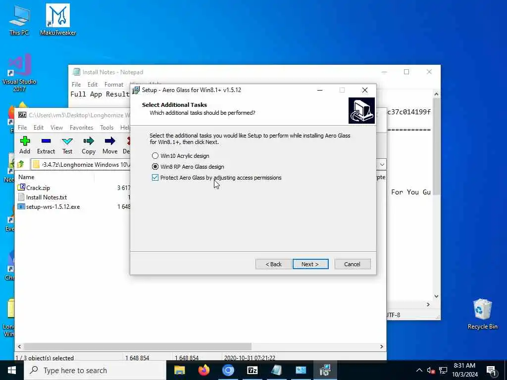The image size is (507, 380).
Task: Open Visual Studio 2017 desktop shortcut
Action: tap(19, 73)
